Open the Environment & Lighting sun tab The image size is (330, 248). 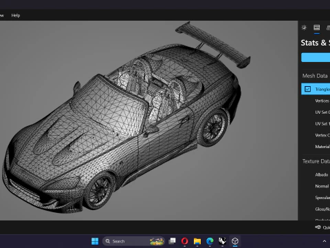304,28
